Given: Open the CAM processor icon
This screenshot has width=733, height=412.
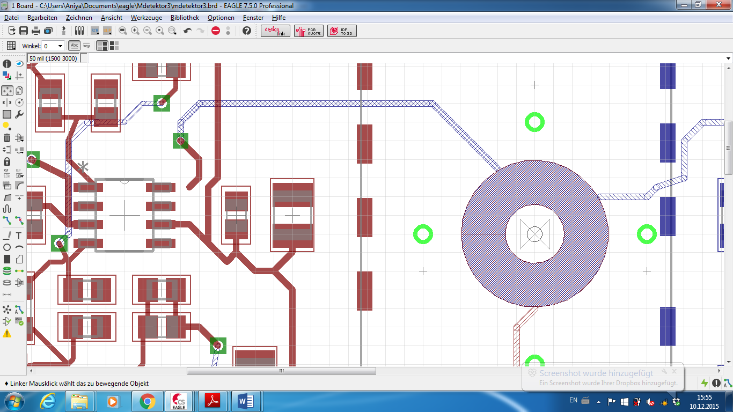Looking at the screenshot, I should (x=48, y=31).
